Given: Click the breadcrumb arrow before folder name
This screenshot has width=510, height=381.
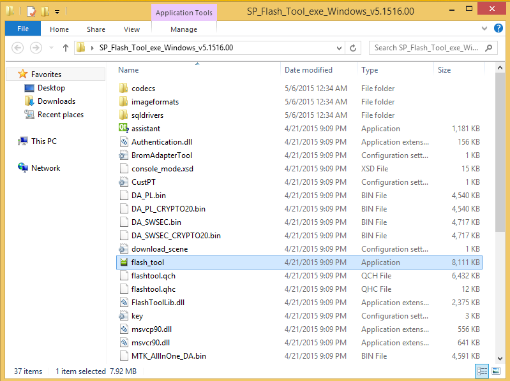Looking at the screenshot, I should [x=93, y=48].
